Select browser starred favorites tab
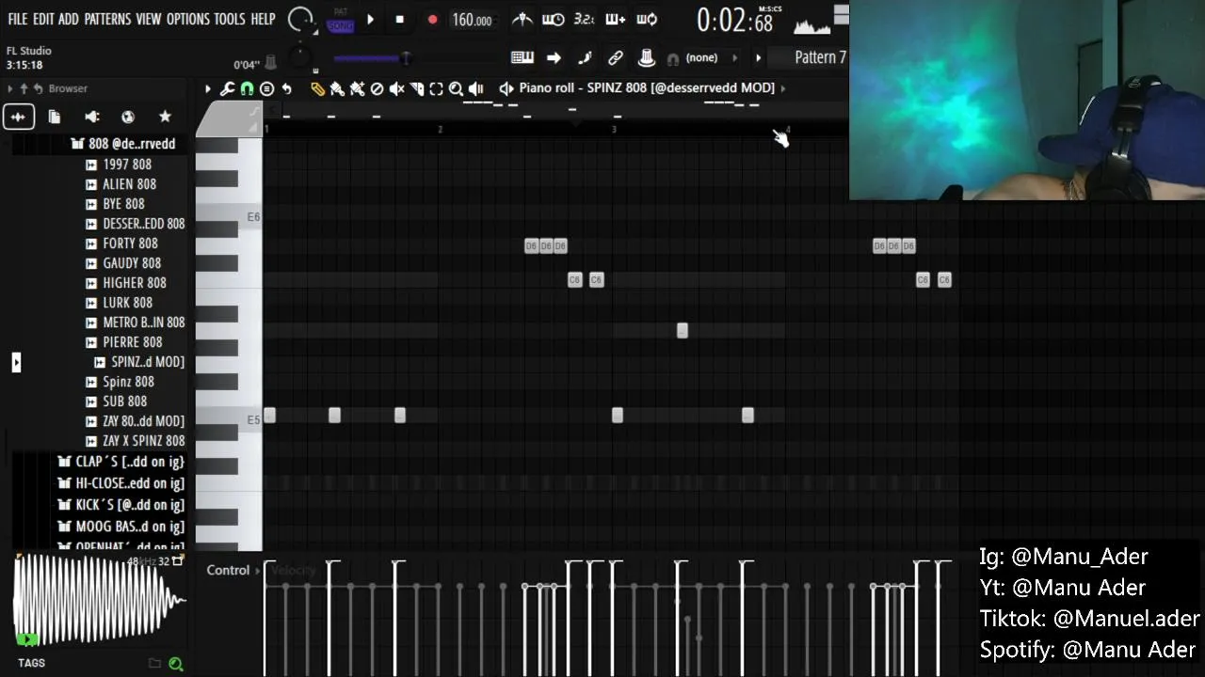Viewport: 1205px width, 677px height. [x=165, y=117]
